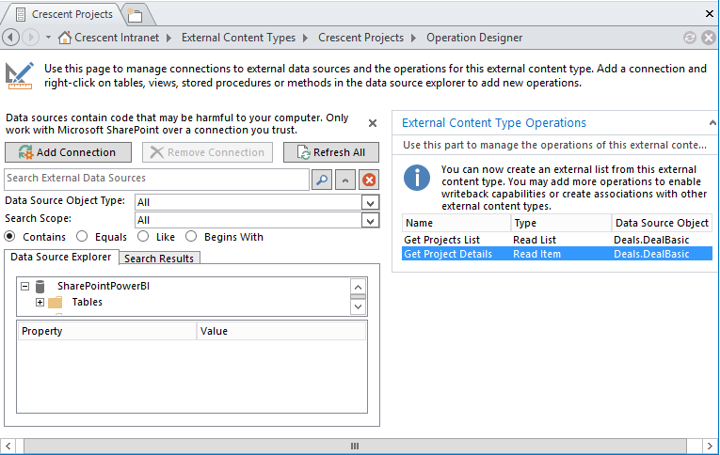Switch to the Data Source Explorer tab
720x455 pixels.
(x=61, y=257)
